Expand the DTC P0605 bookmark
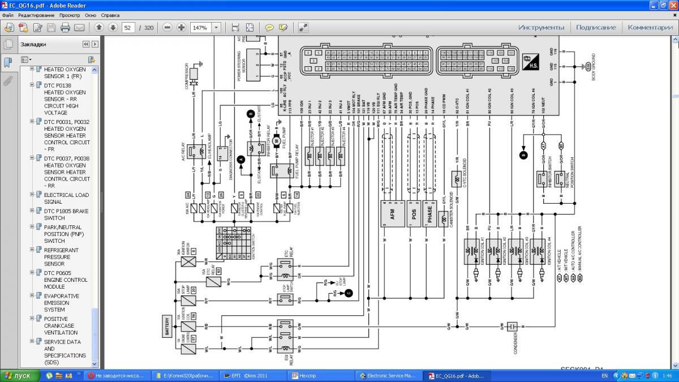The width and height of the screenshot is (679, 382). 32,273
